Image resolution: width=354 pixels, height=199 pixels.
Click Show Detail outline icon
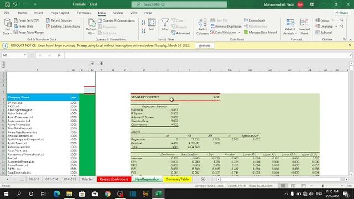click(x=342, y=20)
